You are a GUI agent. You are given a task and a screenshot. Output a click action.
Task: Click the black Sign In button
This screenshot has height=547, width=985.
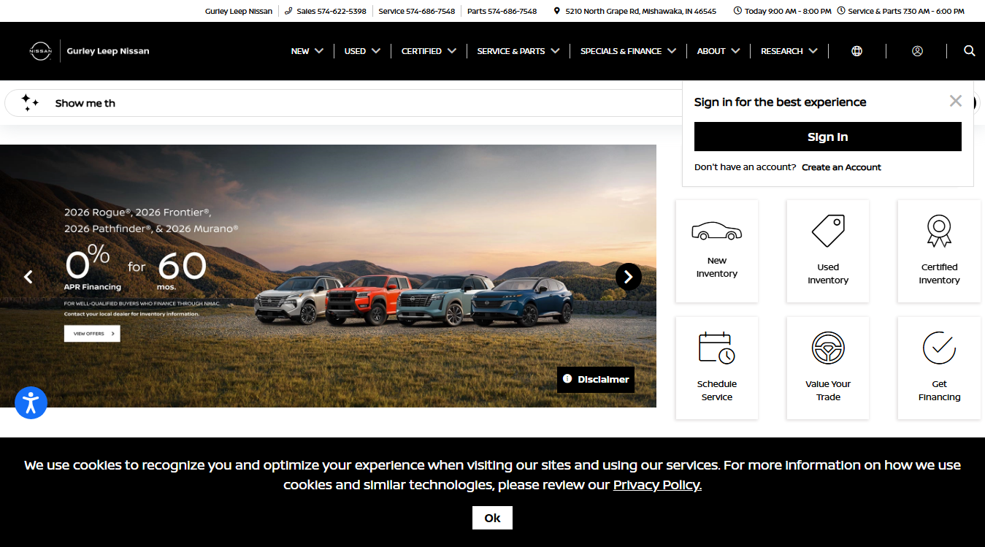click(x=828, y=137)
